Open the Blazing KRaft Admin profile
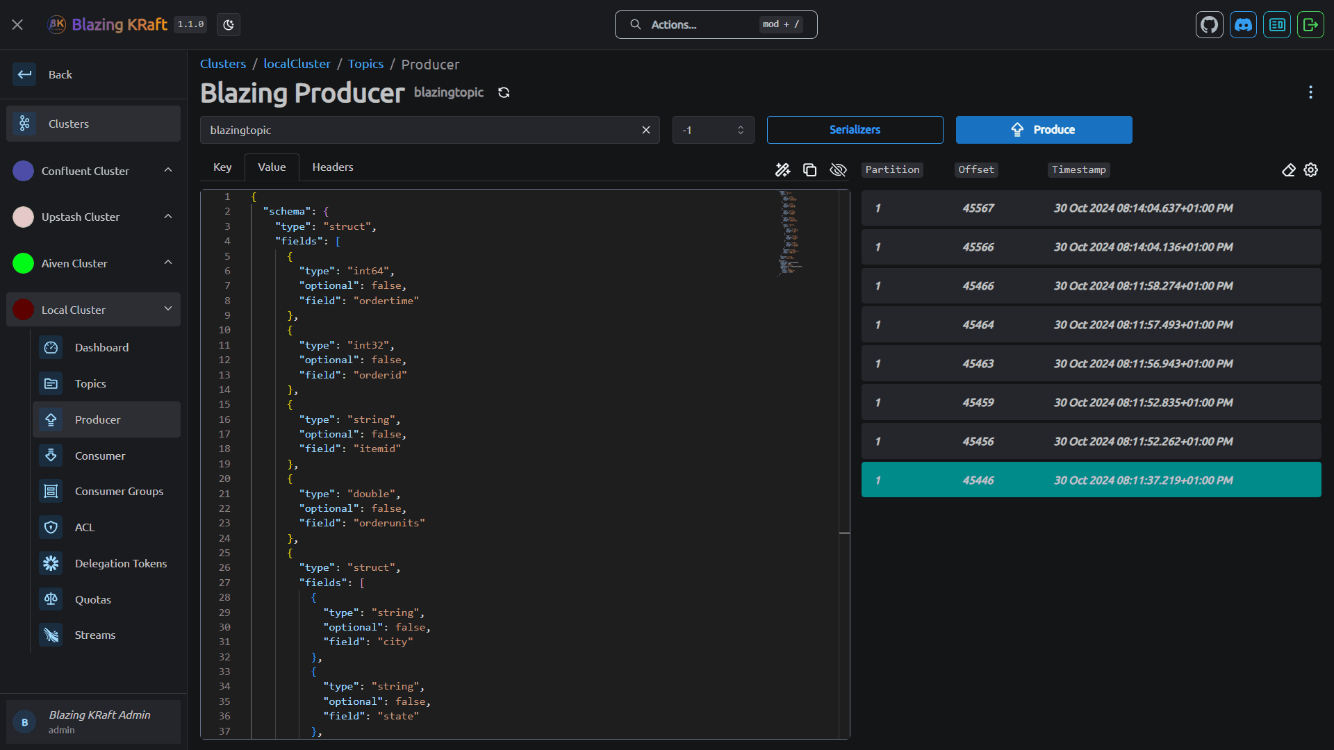Image resolution: width=1334 pixels, height=750 pixels. click(93, 722)
